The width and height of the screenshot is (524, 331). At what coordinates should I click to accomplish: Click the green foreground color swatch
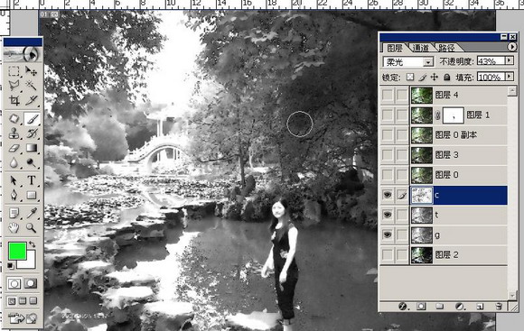pos(17,251)
